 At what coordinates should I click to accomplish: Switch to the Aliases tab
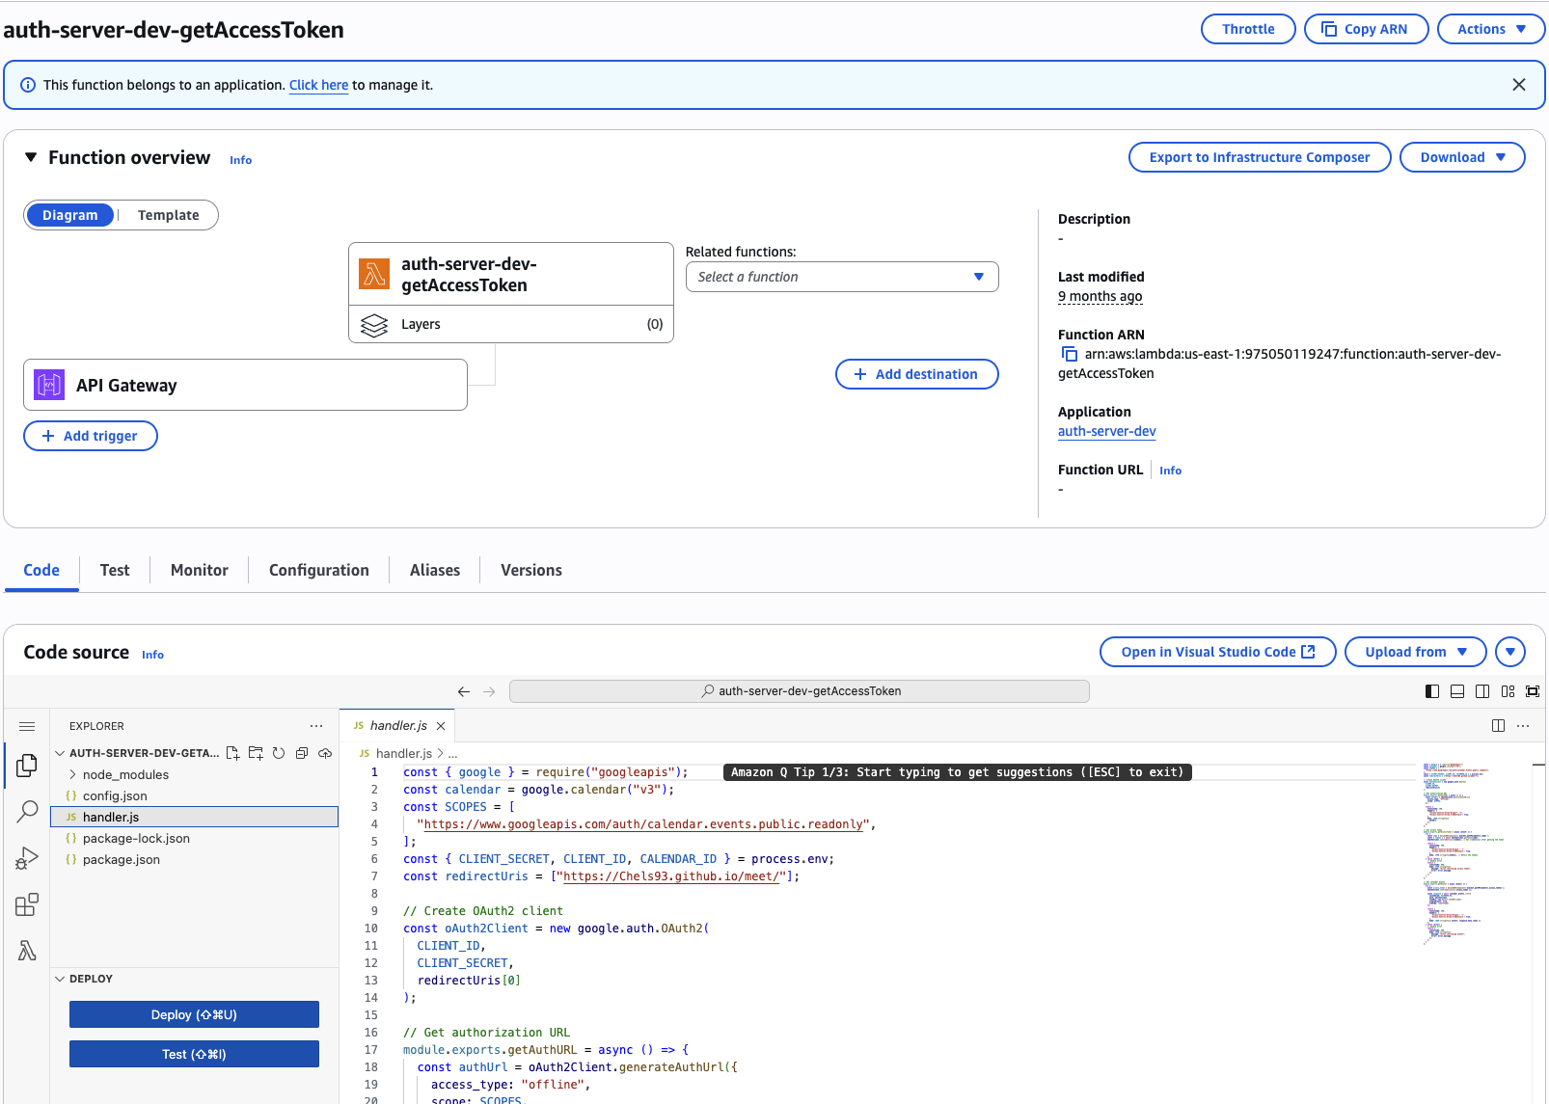[x=435, y=570]
